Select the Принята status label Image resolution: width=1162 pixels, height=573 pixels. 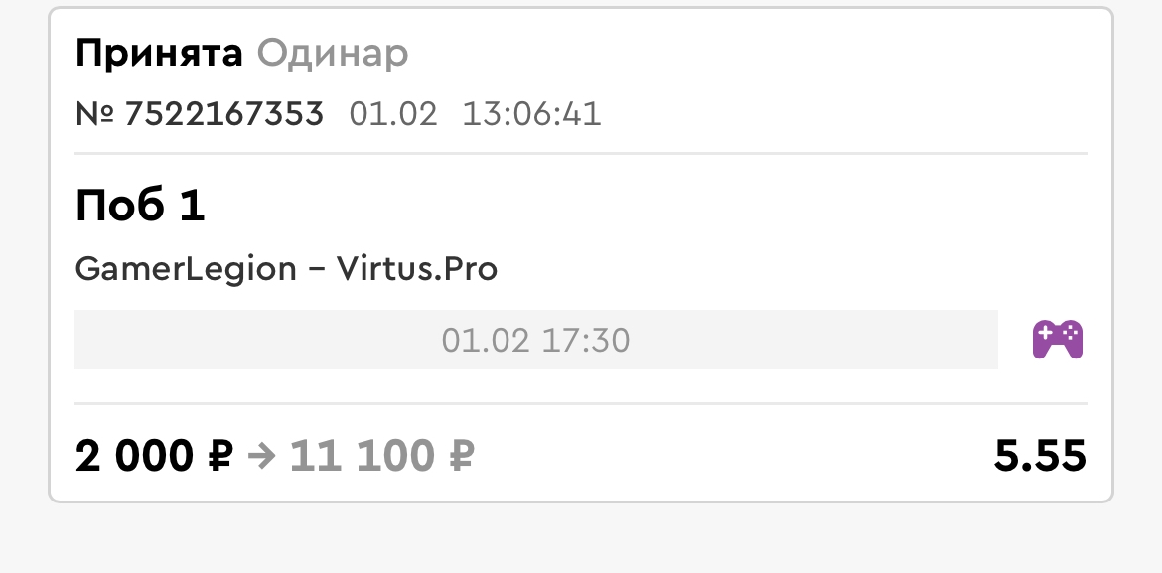pyautogui.click(x=159, y=54)
